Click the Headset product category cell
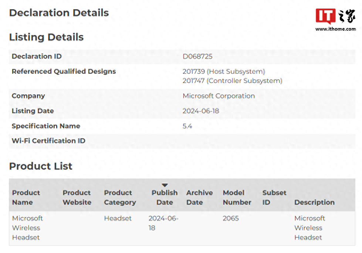 [118, 218]
